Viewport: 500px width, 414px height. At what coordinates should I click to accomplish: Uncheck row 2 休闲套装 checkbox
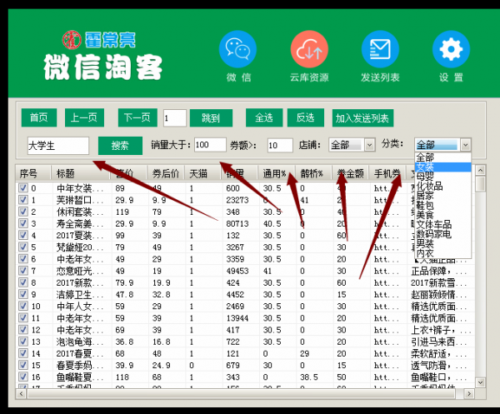23,212
